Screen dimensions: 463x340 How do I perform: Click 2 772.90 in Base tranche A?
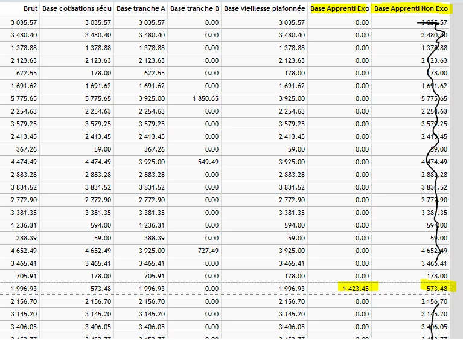click(x=152, y=200)
